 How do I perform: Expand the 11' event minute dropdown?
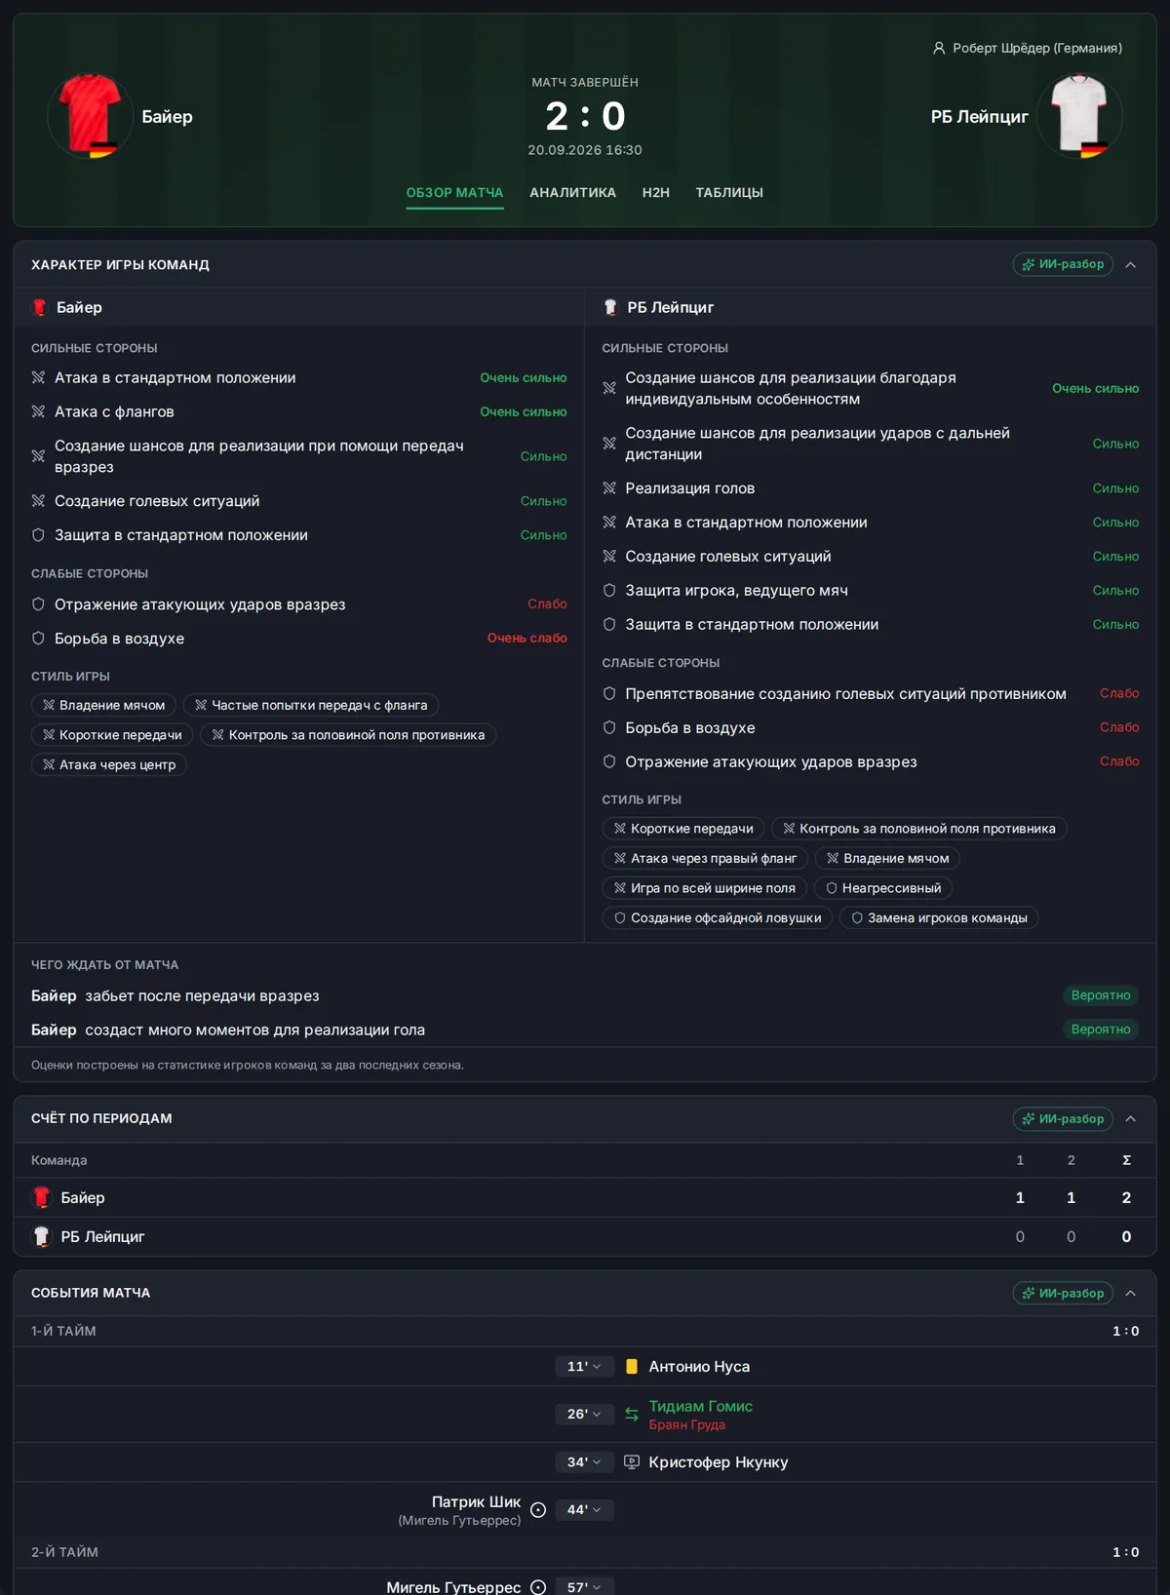[584, 1367]
